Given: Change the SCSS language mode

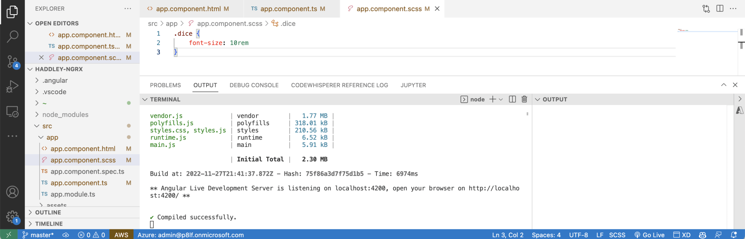Looking at the screenshot, I should (x=617, y=235).
